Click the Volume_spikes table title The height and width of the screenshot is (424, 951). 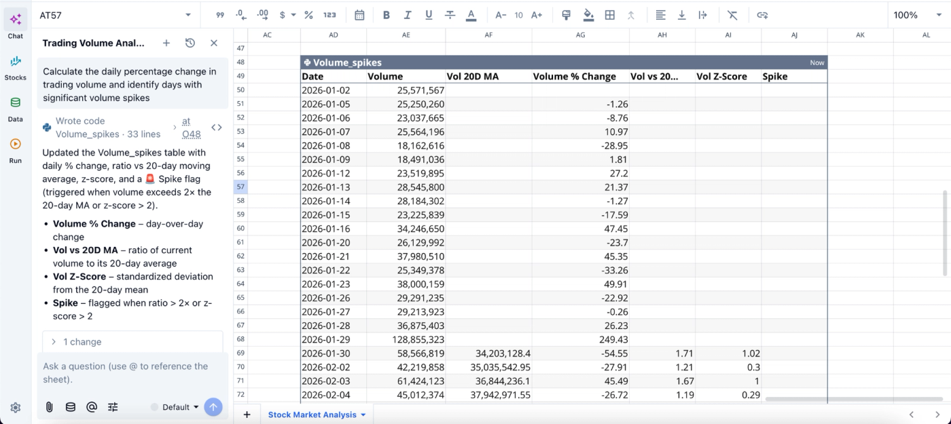click(347, 62)
